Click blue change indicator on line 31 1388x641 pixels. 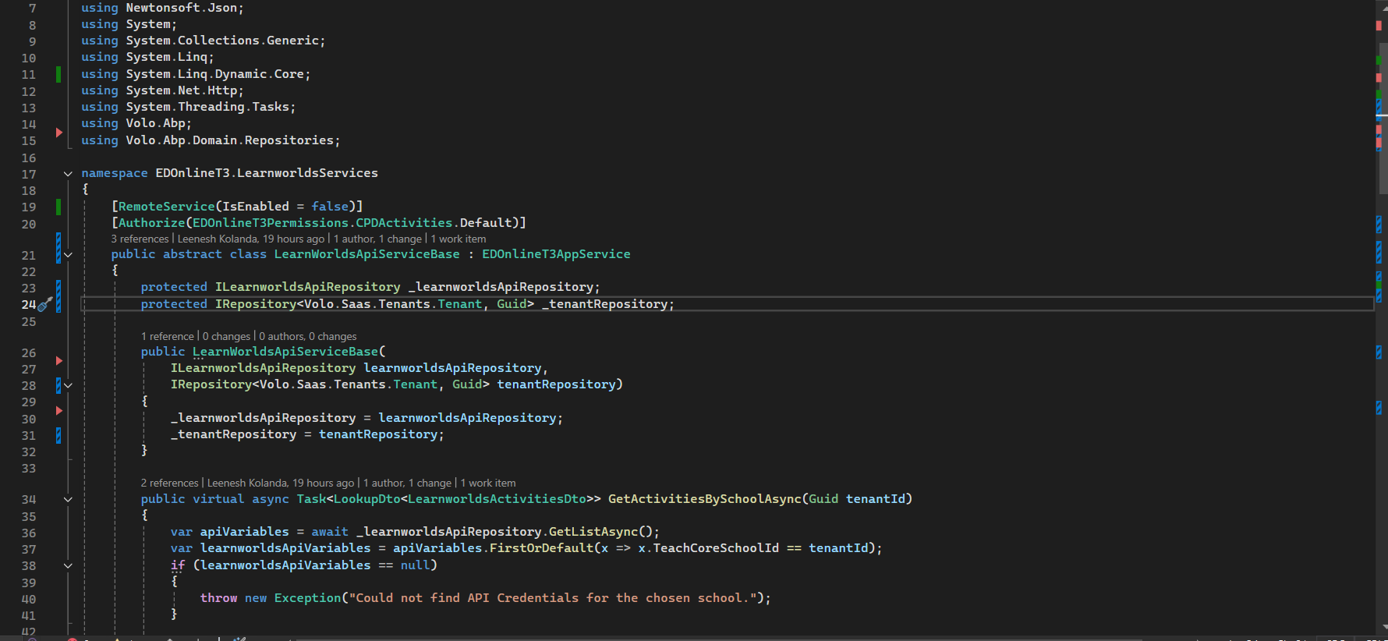tap(58, 435)
